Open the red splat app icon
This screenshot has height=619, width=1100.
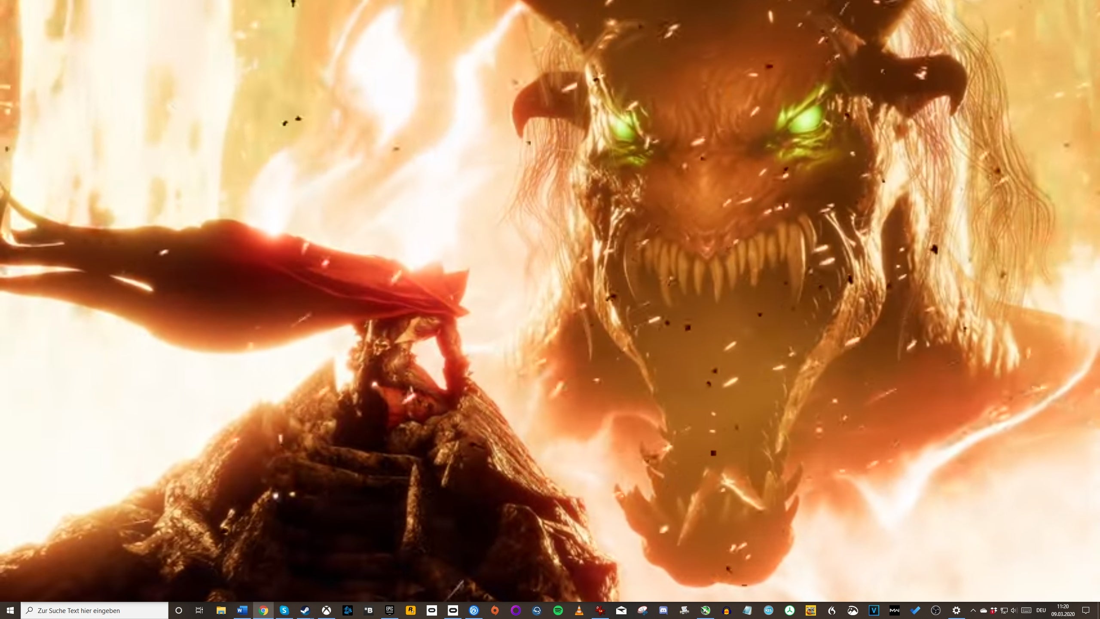click(x=600, y=610)
